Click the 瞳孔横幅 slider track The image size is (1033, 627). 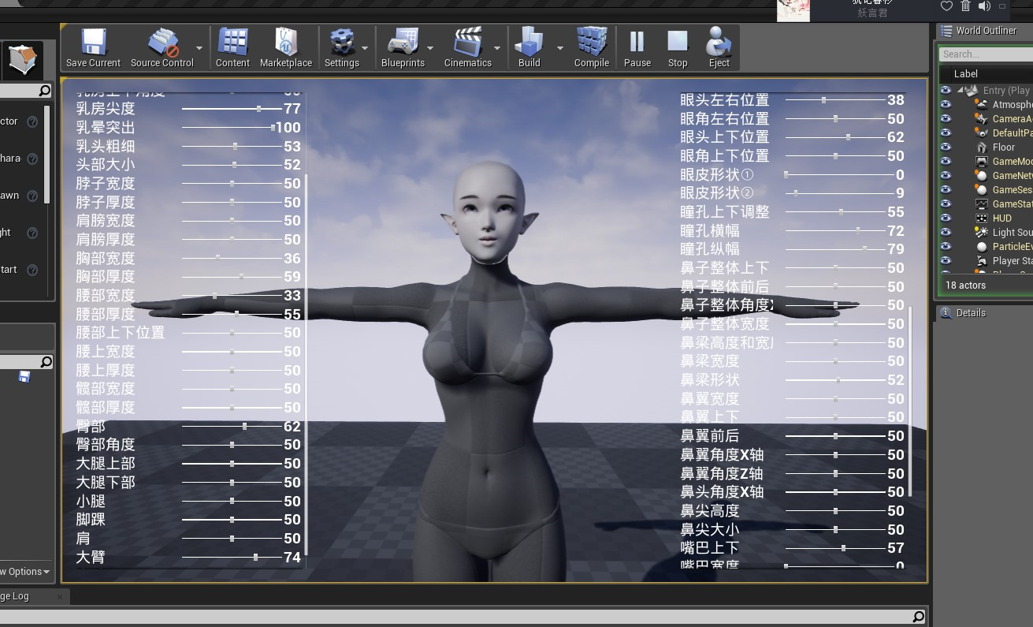coord(835,231)
